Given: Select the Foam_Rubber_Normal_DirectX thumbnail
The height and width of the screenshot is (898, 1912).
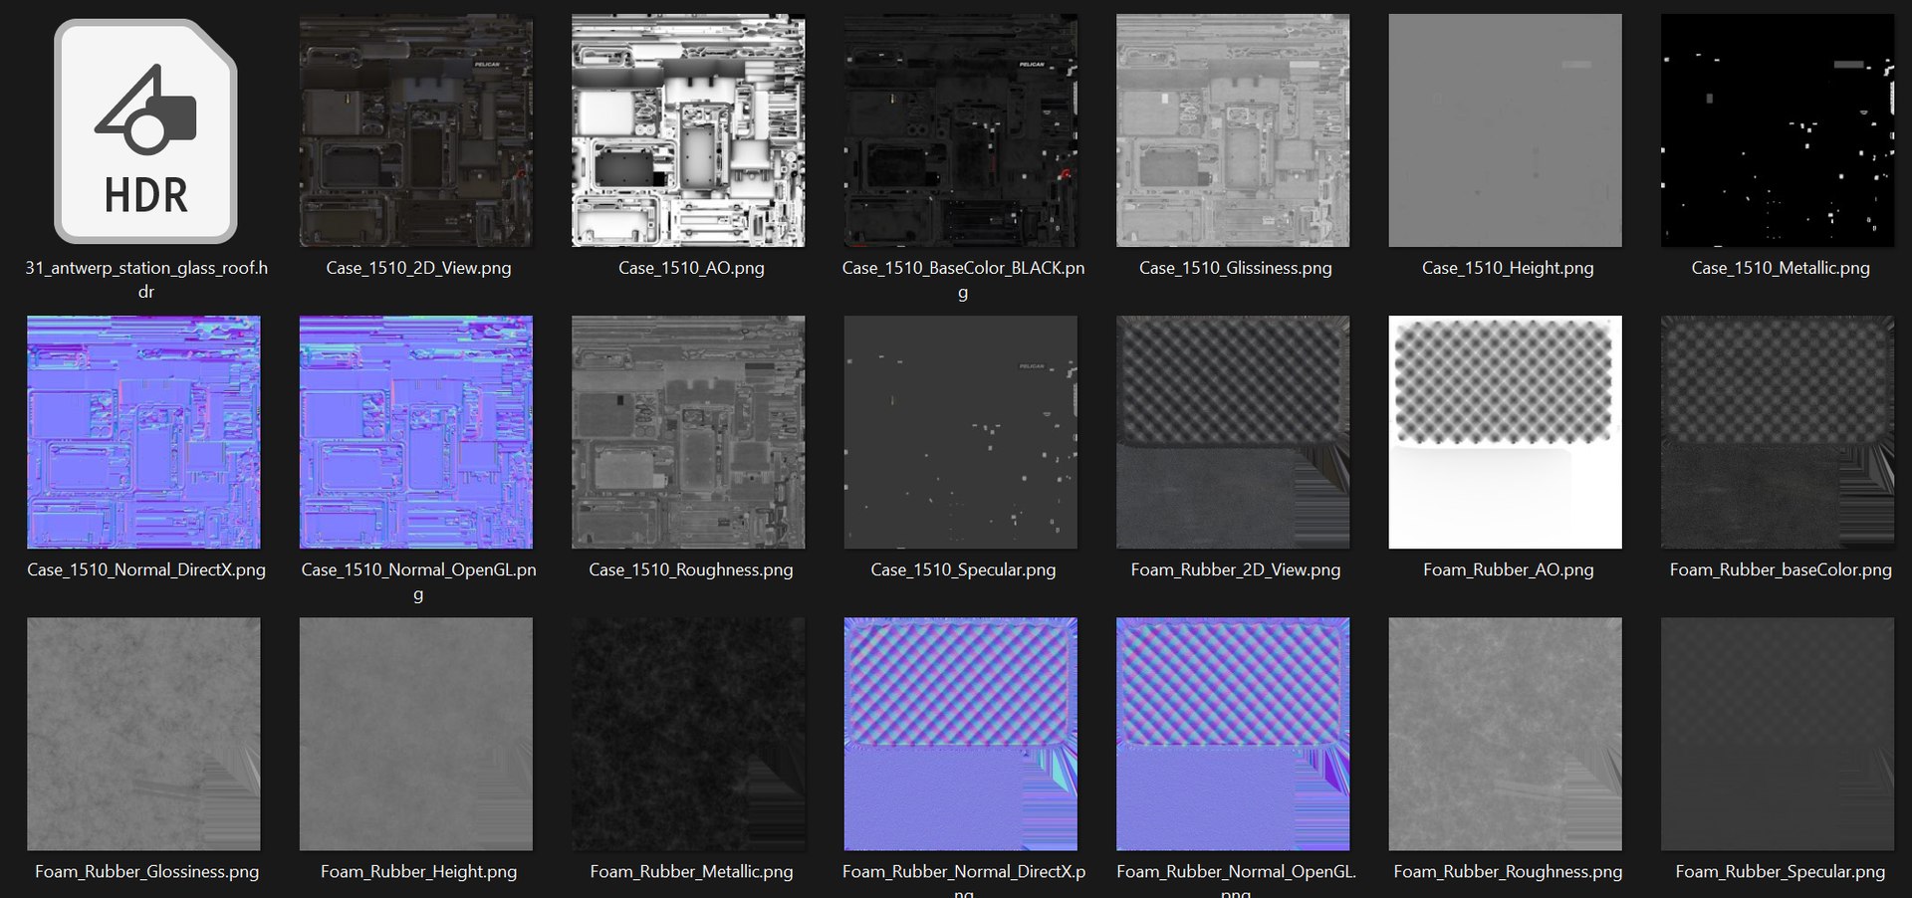Looking at the screenshot, I should click(961, 734).
